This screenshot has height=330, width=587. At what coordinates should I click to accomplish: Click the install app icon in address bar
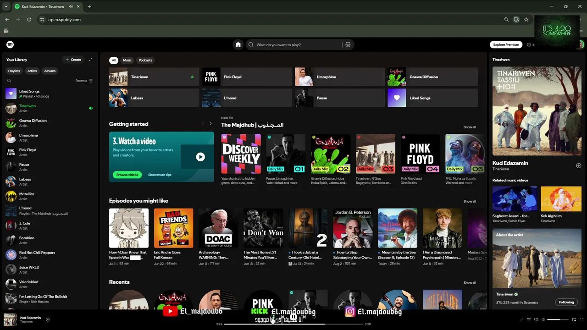click(516, 20)
